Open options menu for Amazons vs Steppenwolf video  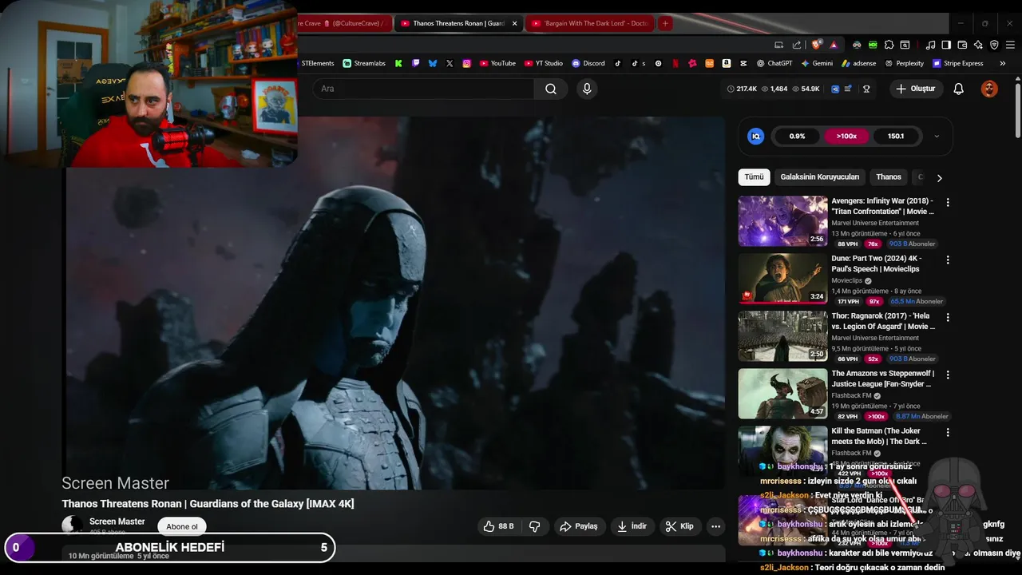pos(948,375)
